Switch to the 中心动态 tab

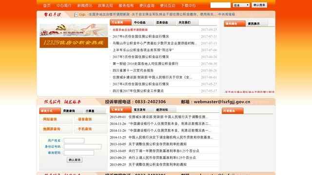(140, 23)
